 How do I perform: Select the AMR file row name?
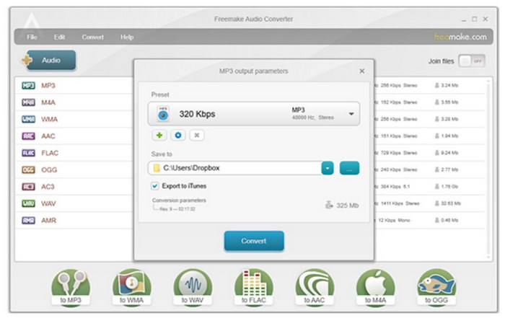click(x=48, y=221)
